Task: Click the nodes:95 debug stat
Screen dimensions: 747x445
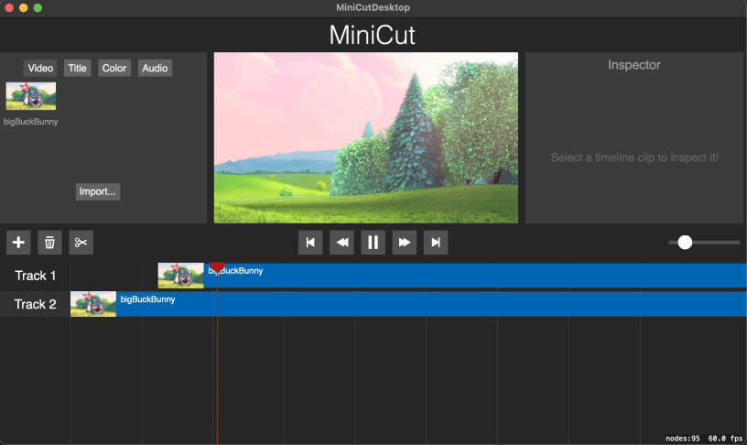Action: pyautogui.click(x=683, y=439)
